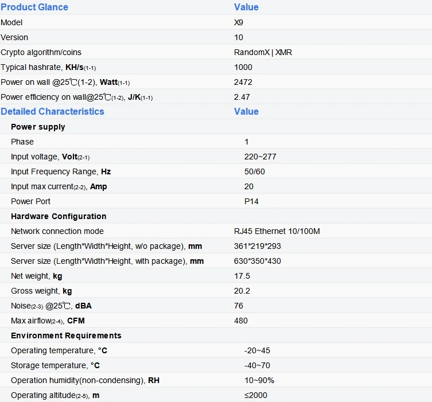Click 'Max airflow, CFM' label

click(x=48, y=321)
